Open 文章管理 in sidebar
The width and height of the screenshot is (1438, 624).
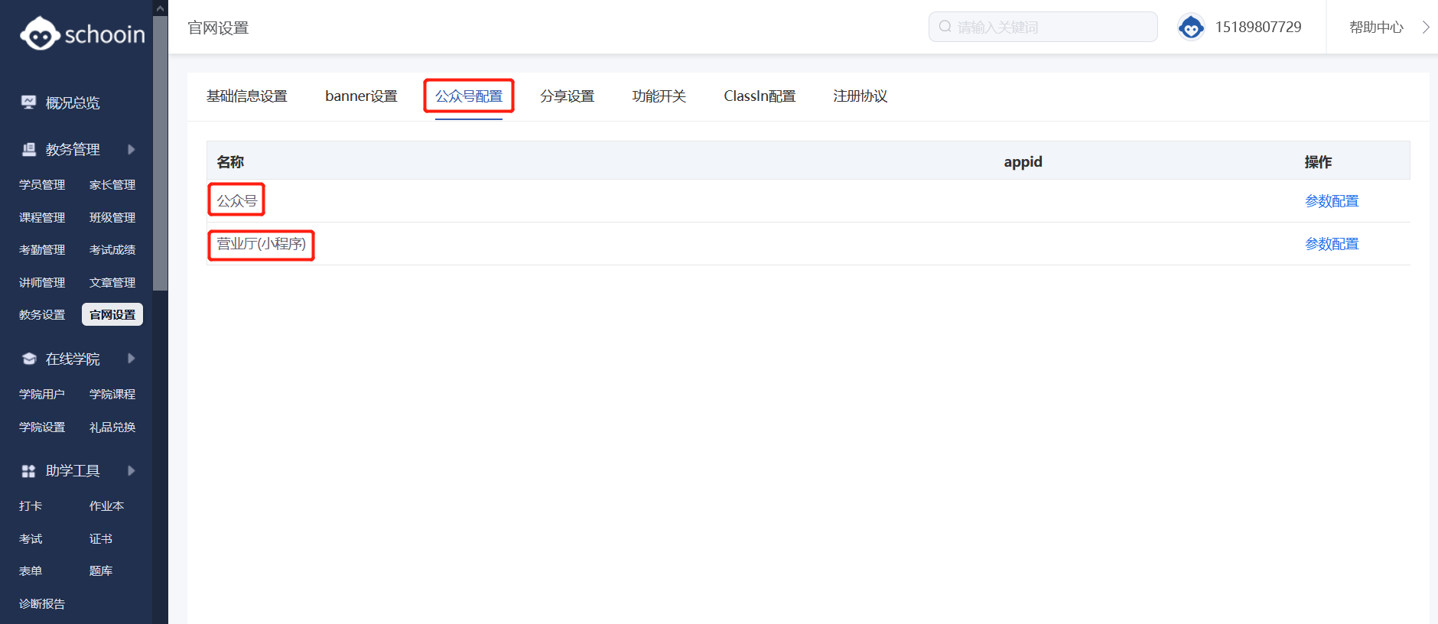[112, 283]
